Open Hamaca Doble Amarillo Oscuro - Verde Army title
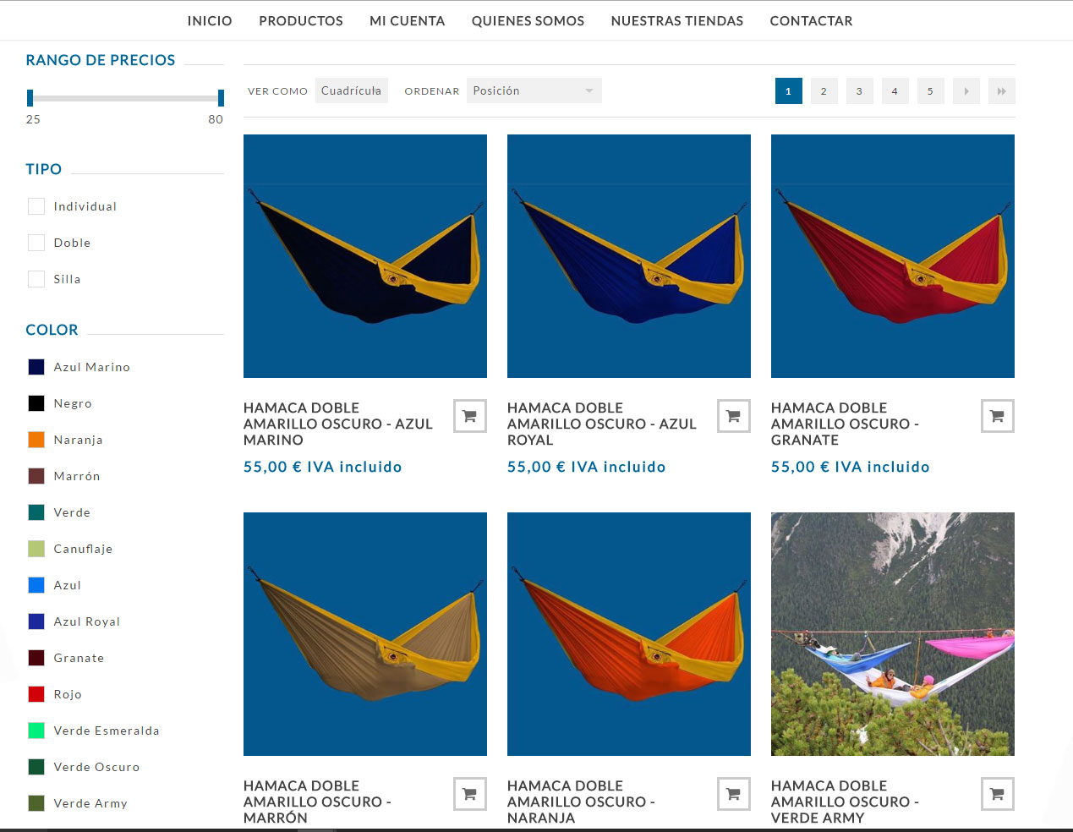Viewport: 1073px width, 832px height. pyautogui.click(x=846, y=802)
